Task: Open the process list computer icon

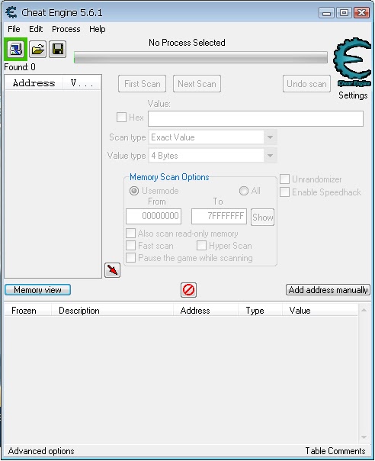Action: (16, 49)
